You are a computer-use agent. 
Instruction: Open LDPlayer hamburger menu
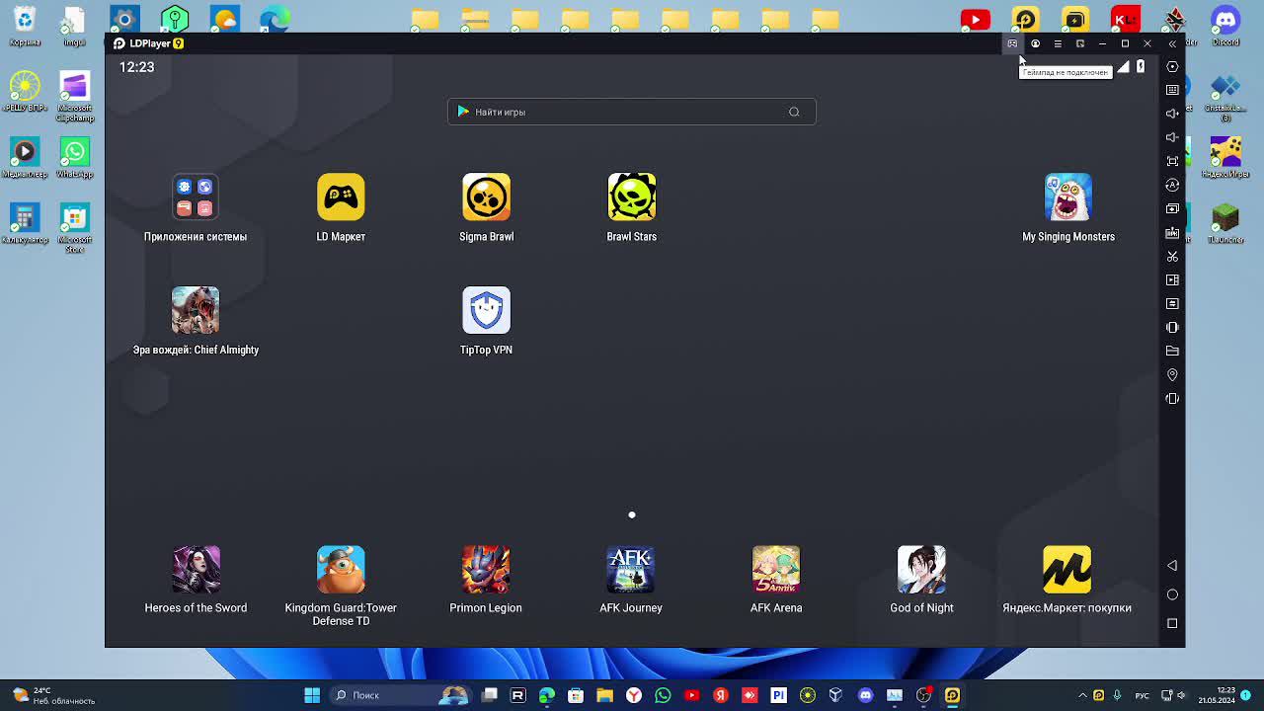(x=1058, y=43)
